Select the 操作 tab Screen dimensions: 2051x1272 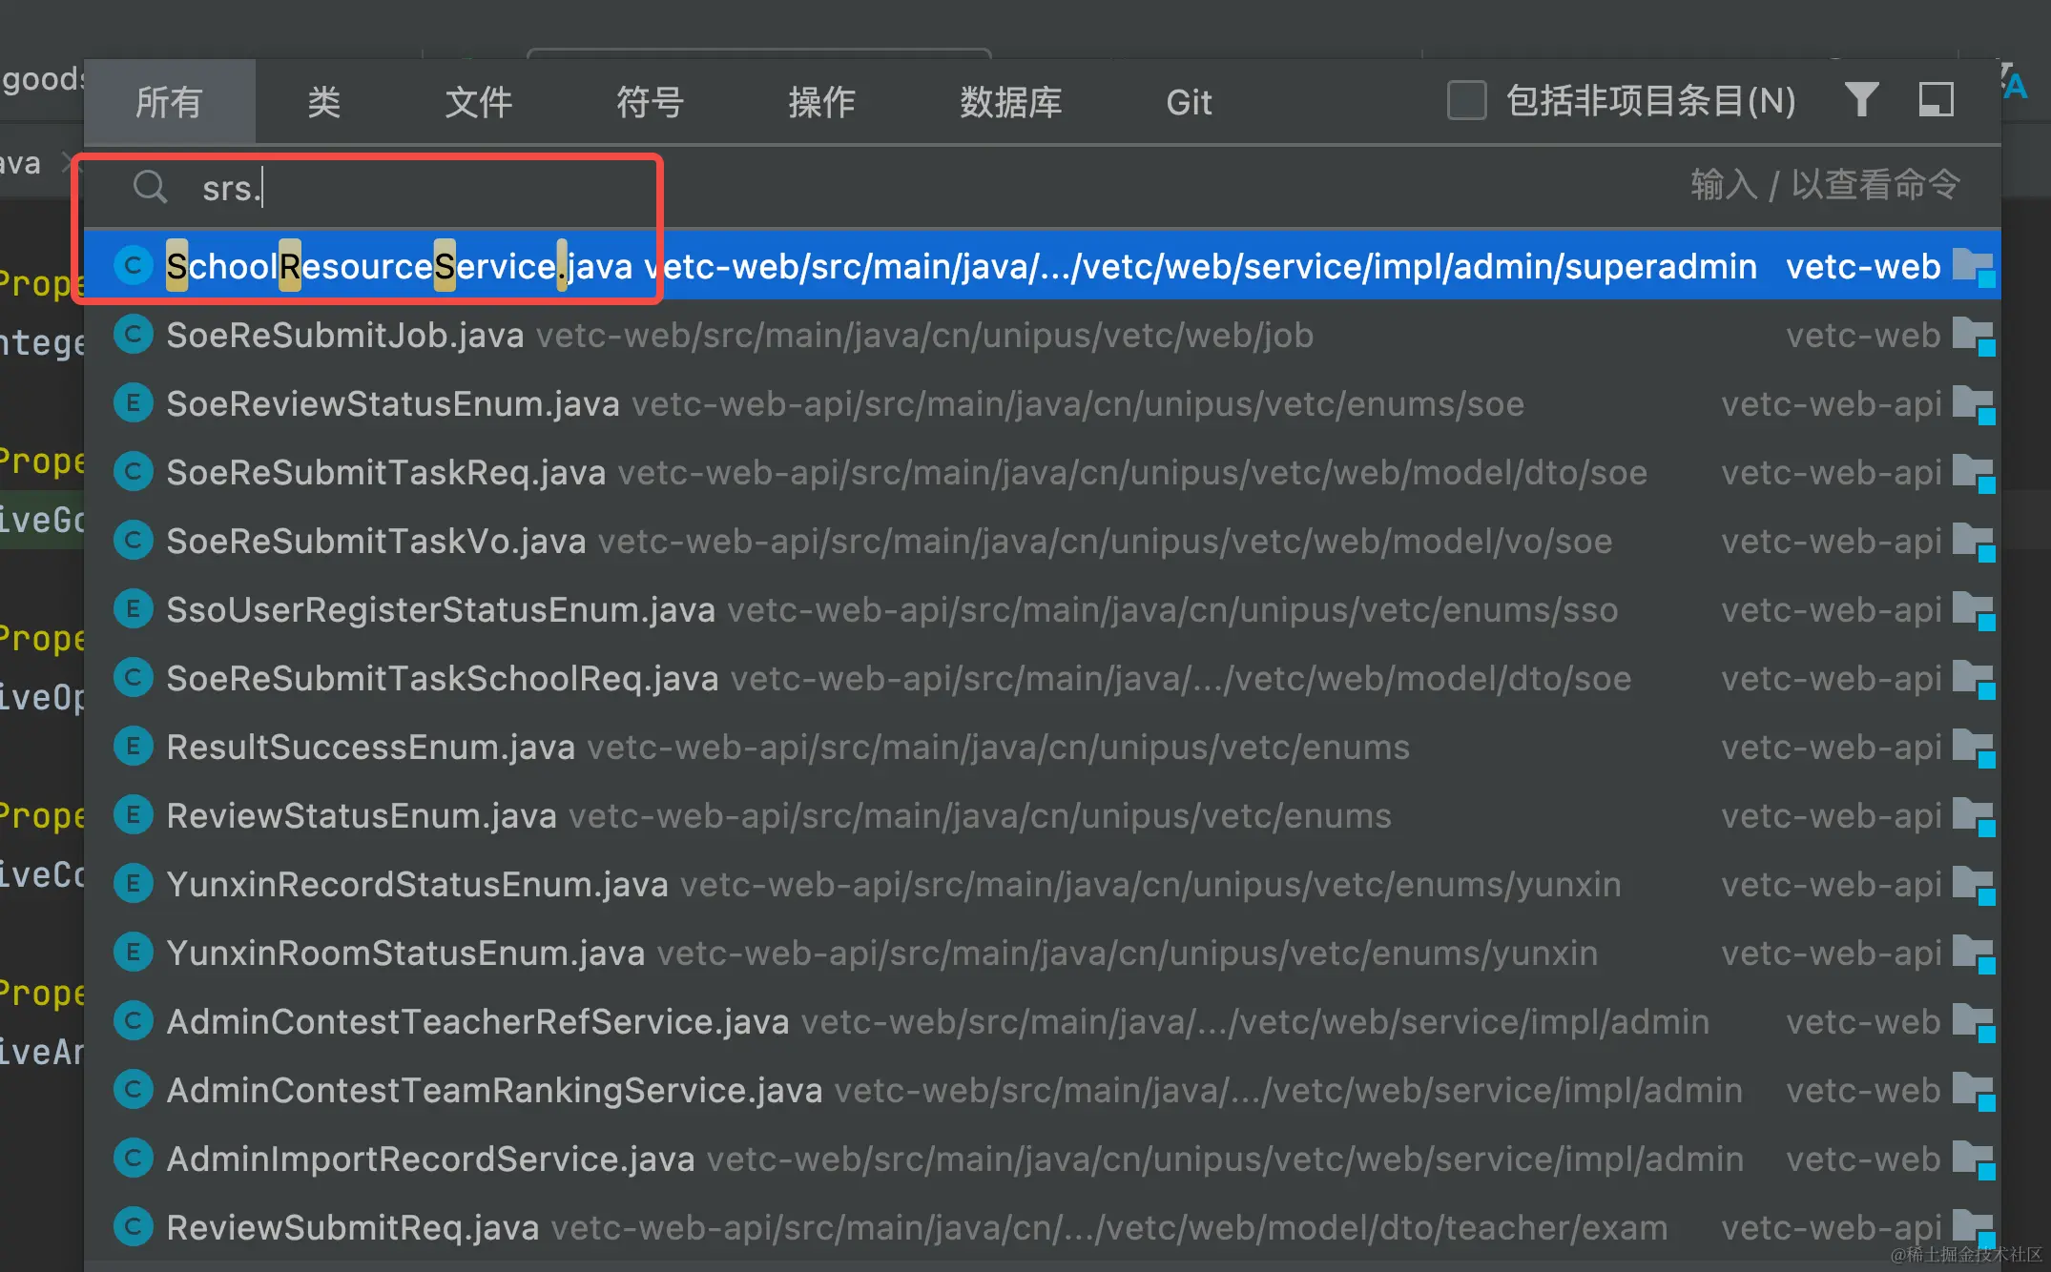point(821,102)
